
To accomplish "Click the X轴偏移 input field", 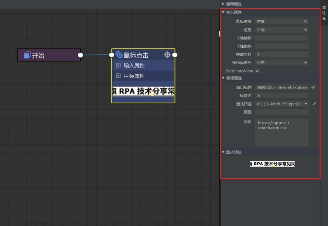I will [x=282, y=38].
